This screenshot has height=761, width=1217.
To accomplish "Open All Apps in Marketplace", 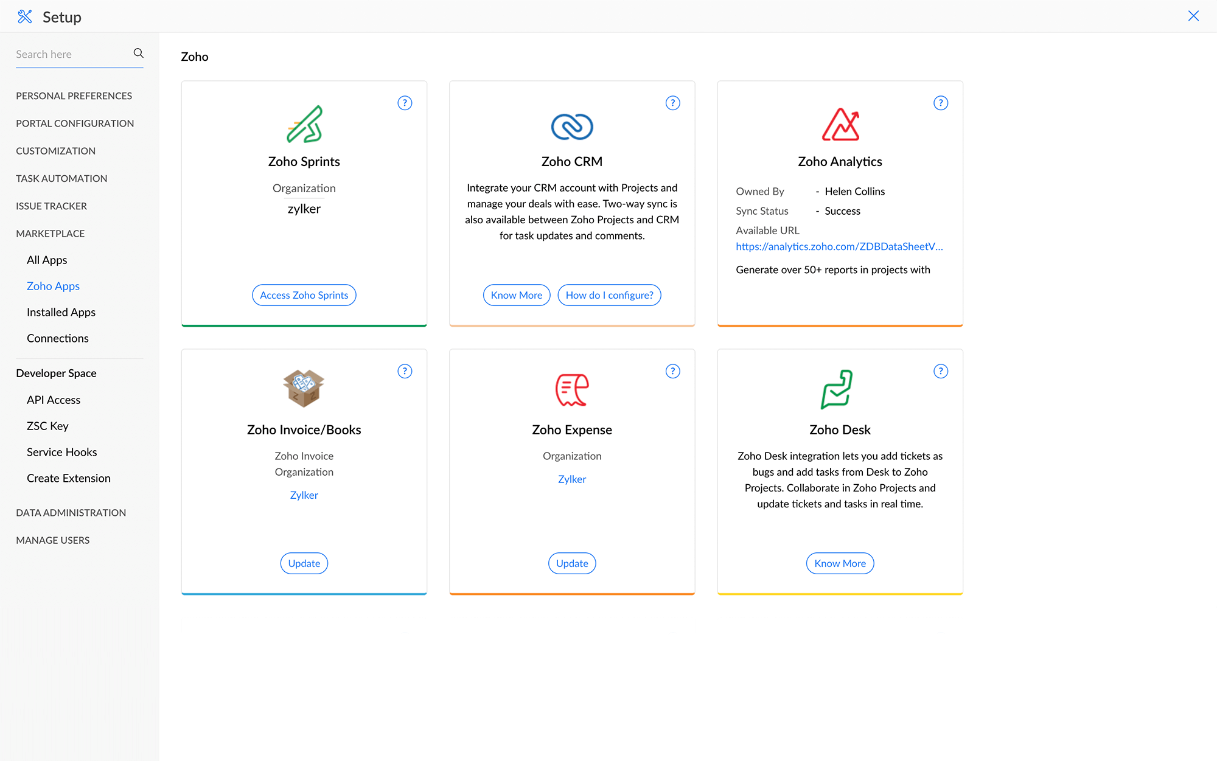I will (47, 260).
